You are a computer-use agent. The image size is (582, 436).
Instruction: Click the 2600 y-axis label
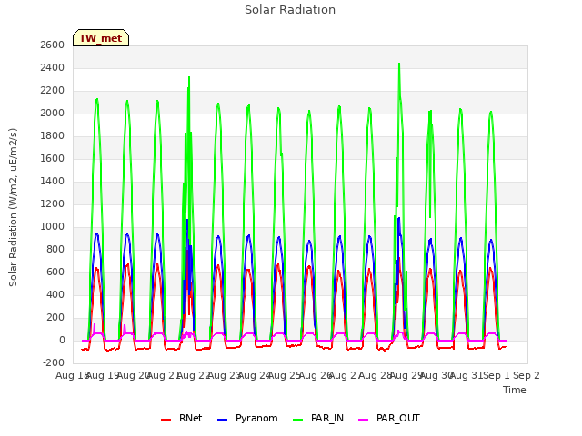click(x=53, y=45)
